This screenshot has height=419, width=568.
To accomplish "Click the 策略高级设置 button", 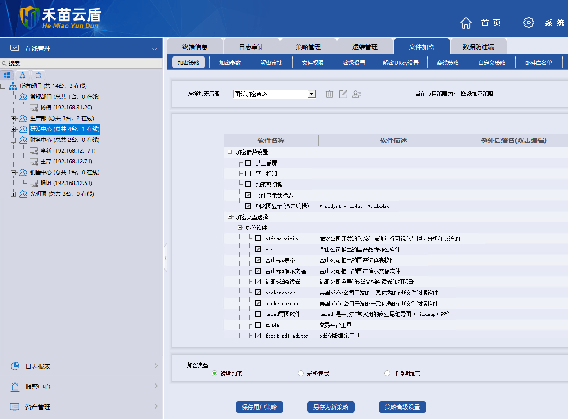I will click(402, 407).
